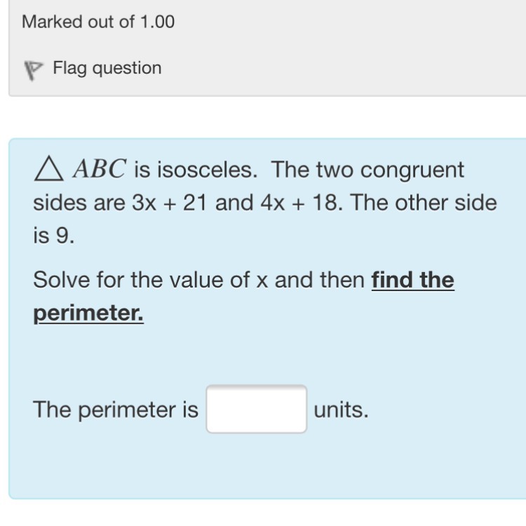Click the 'Marked out of 1.00' text
The height and width of the screenshot is (526, 526).
pyautogui.click(x=98, y=22)
